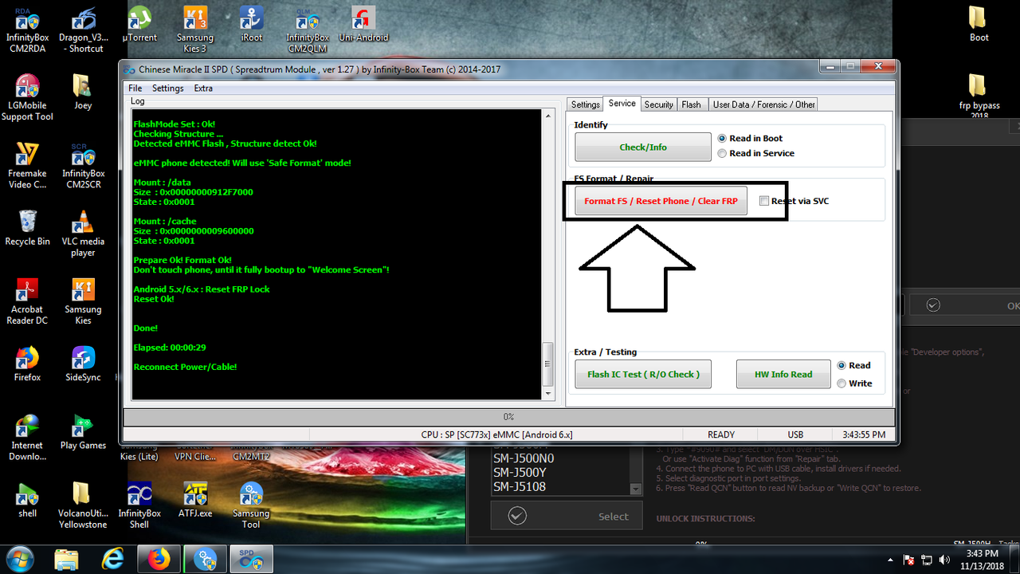Open InfinityBox CM2RDA desktop shortcut
The width and height of the screenshot is (1020, 574).
pyautogui.click(x=27, y=30)
